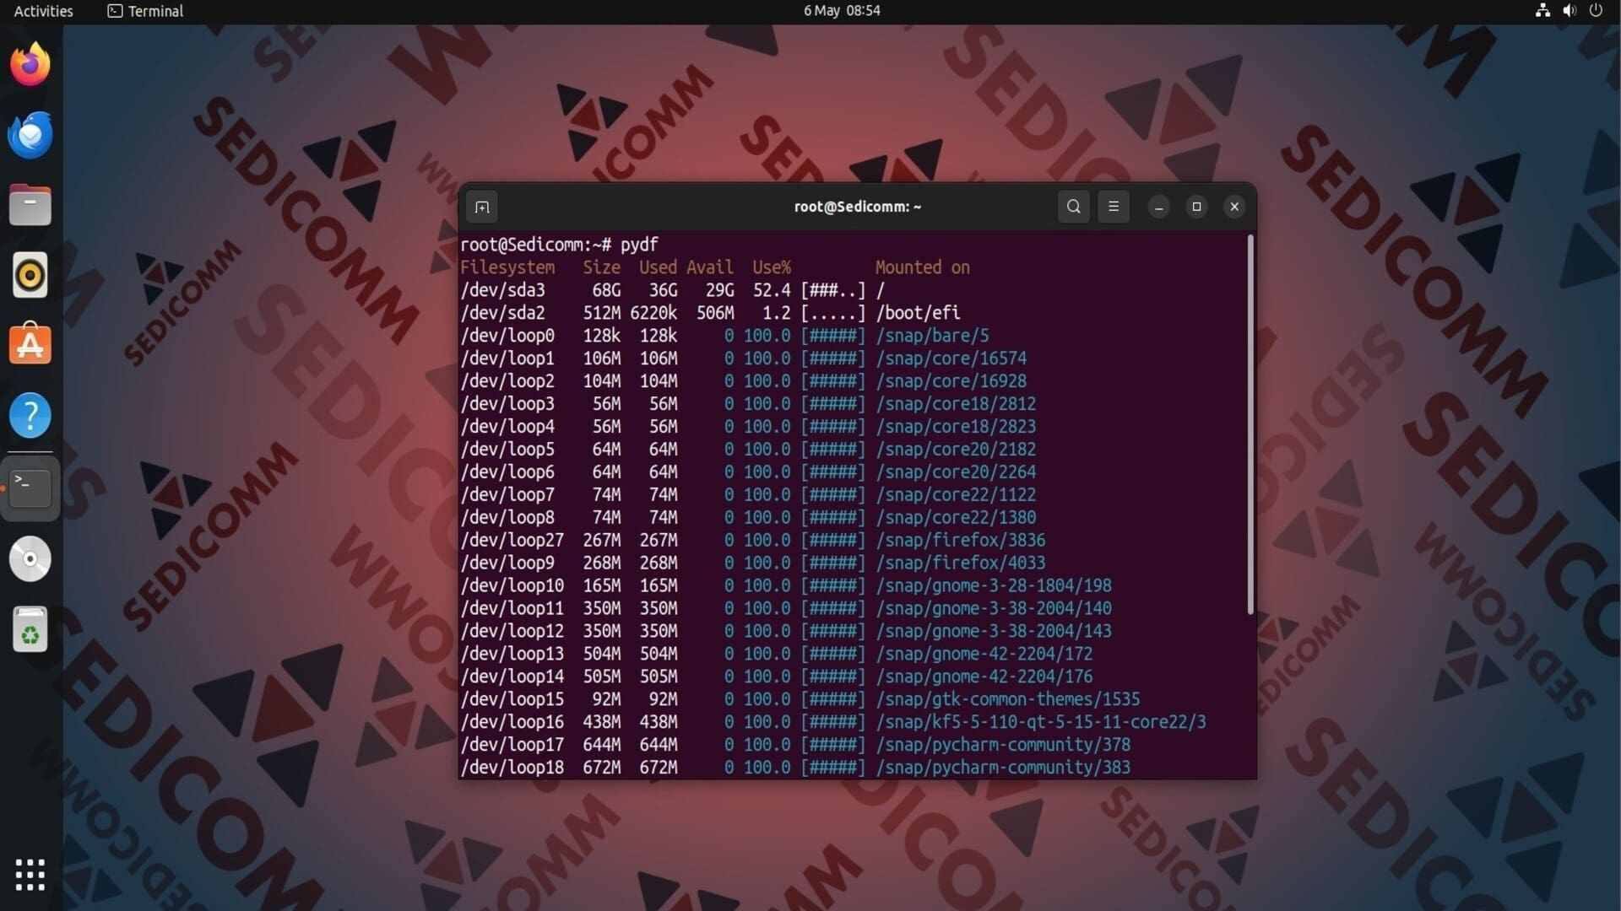Click the /snap/core/16574 mount path
1621x911 pixels.
951,358
